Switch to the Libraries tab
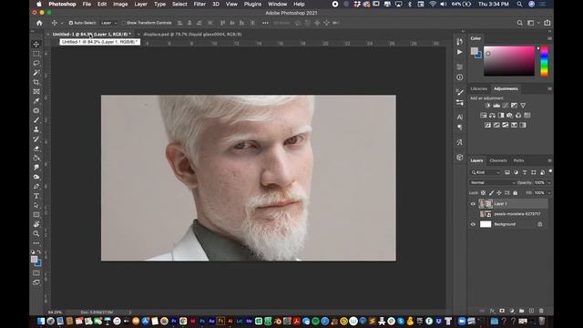Image resolution: width=583 pixels, height=328 pixels. (479, 89)
